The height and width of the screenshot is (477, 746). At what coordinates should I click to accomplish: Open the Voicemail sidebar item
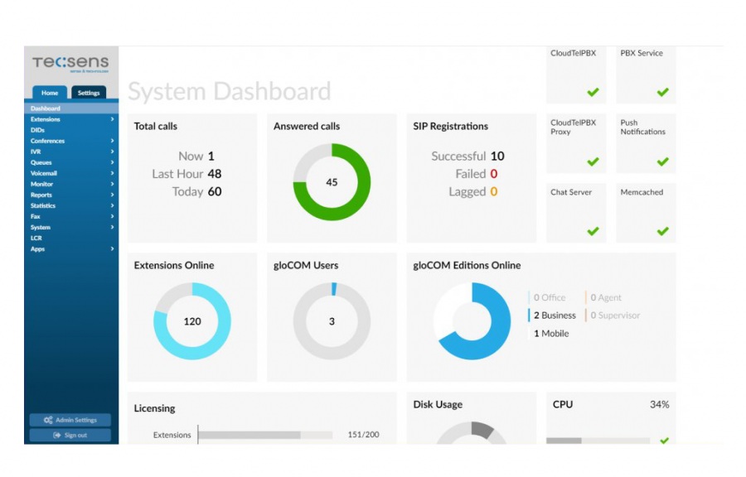pyautogui.click(x=71, y=173)
